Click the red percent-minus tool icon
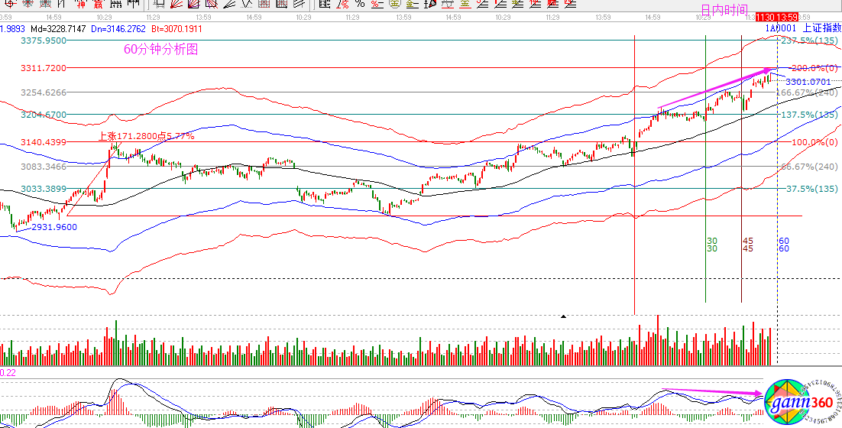This screenshot has width=842, height=428. (x=377, y=5)
